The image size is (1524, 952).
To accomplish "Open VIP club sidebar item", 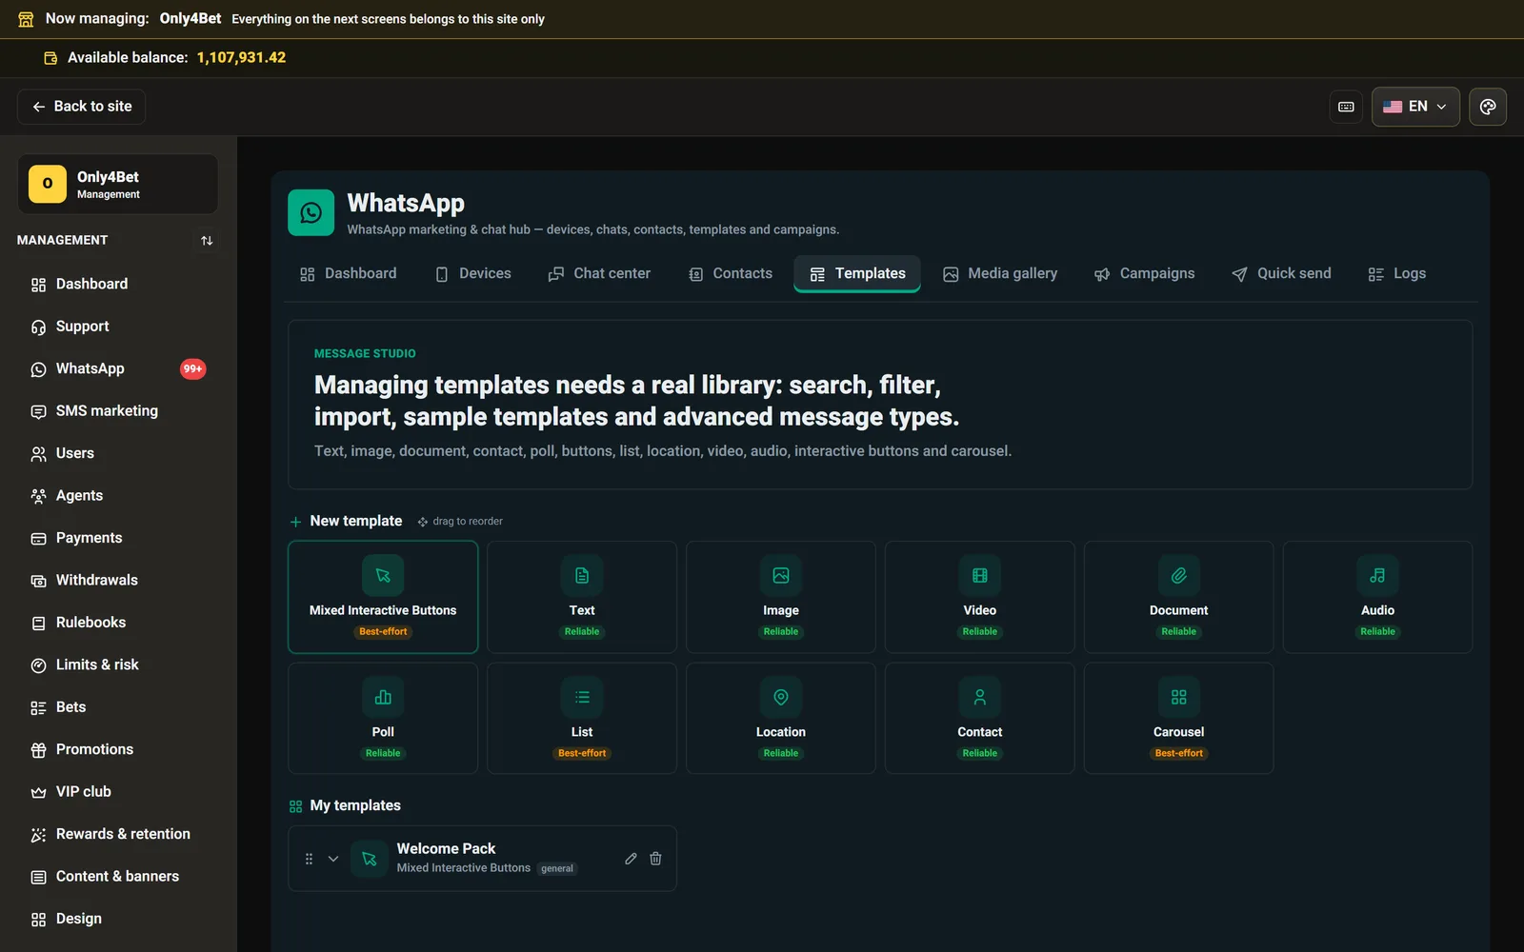I will 118,792.
